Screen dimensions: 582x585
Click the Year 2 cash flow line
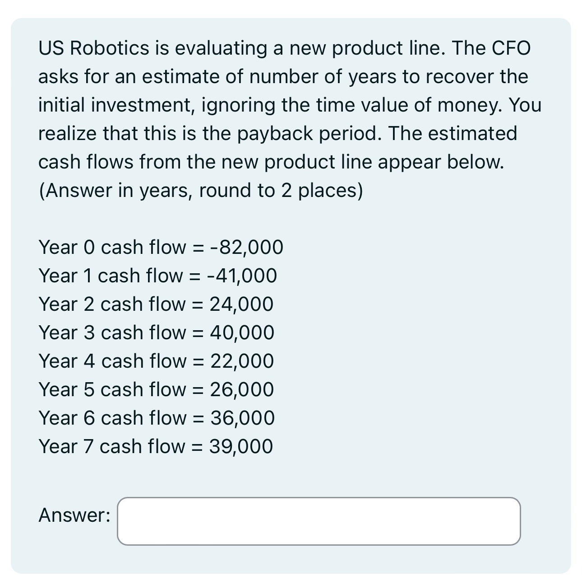pos(155,304)
